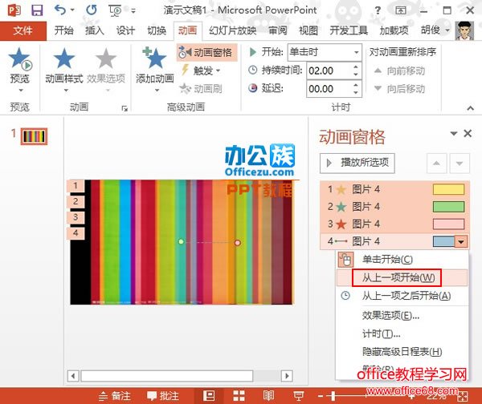Increase the Duration value
482x404 pixels.
click(356, 67)
